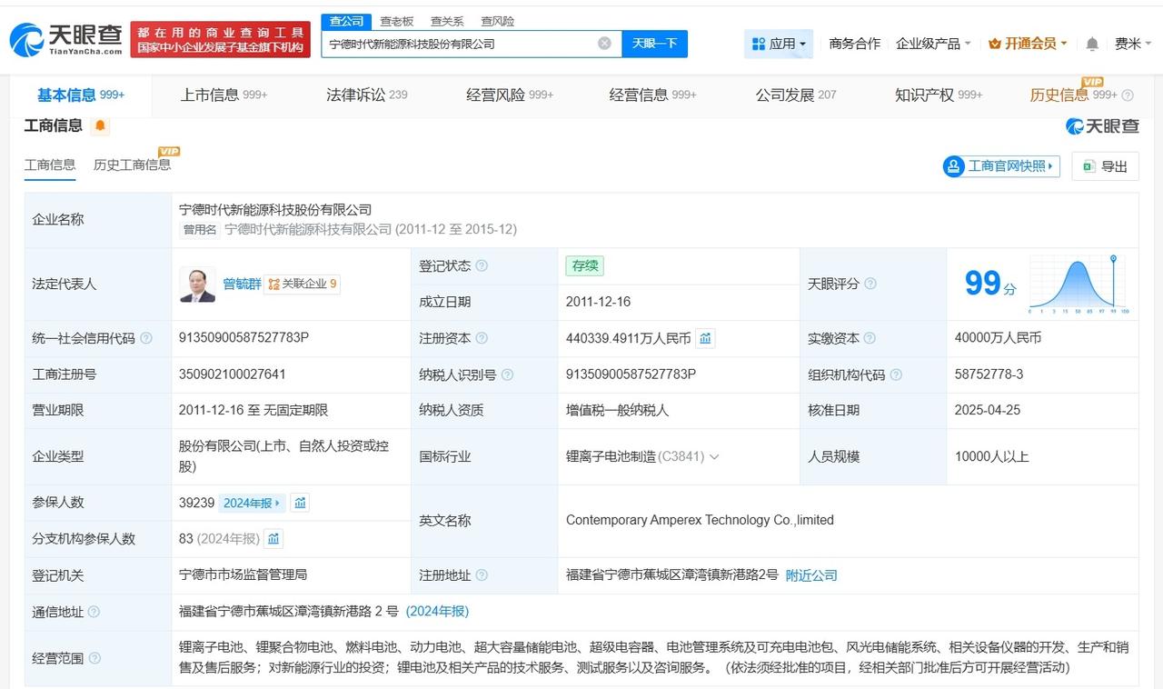Click the 天眼一下 search button
Image resolution: width=1163 pixels, height=689 pixels.
[655, 43]
